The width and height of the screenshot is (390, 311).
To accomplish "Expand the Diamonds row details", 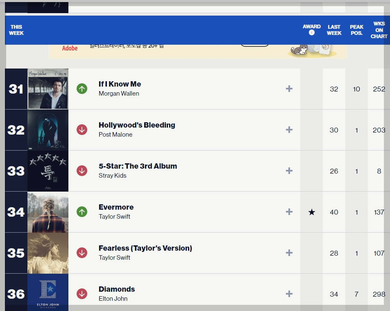I will pos(289,294).
